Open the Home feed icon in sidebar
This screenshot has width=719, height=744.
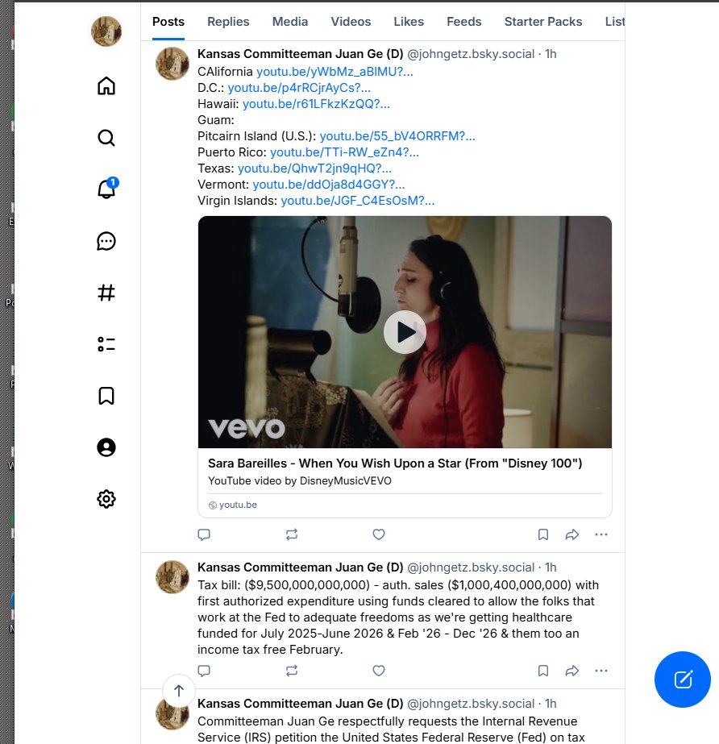[106, 86]
